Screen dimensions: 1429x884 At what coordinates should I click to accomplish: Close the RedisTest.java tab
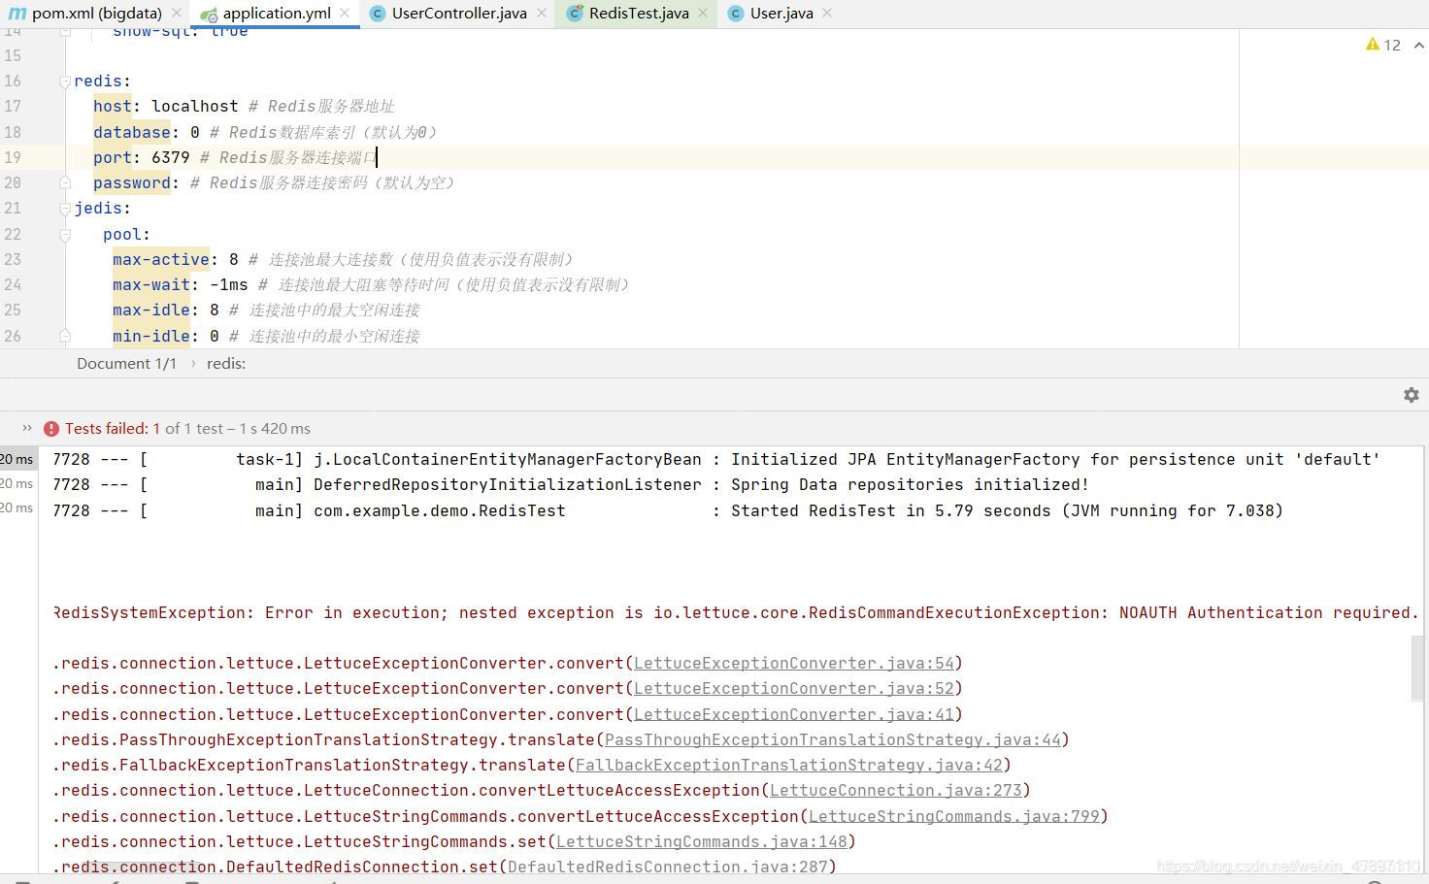704,14
